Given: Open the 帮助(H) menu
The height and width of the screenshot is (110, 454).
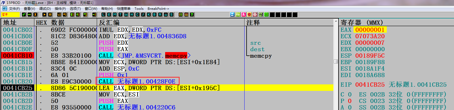Looking at the screenshot, I should (x=107, y=8).
